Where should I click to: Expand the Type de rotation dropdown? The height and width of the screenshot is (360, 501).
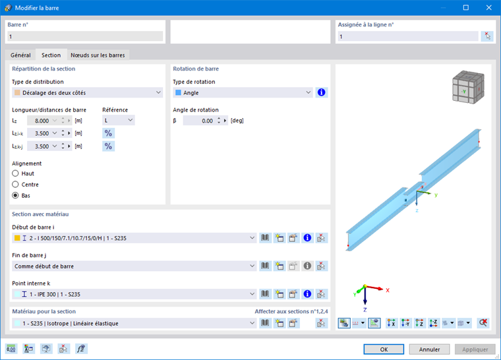(308, 92)
